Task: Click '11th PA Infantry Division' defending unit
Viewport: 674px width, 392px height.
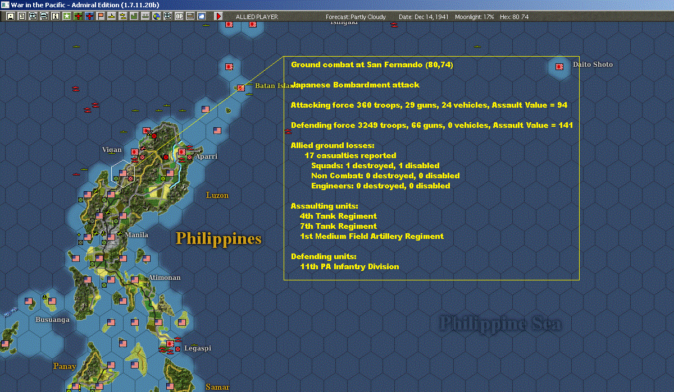Action: 349,266
